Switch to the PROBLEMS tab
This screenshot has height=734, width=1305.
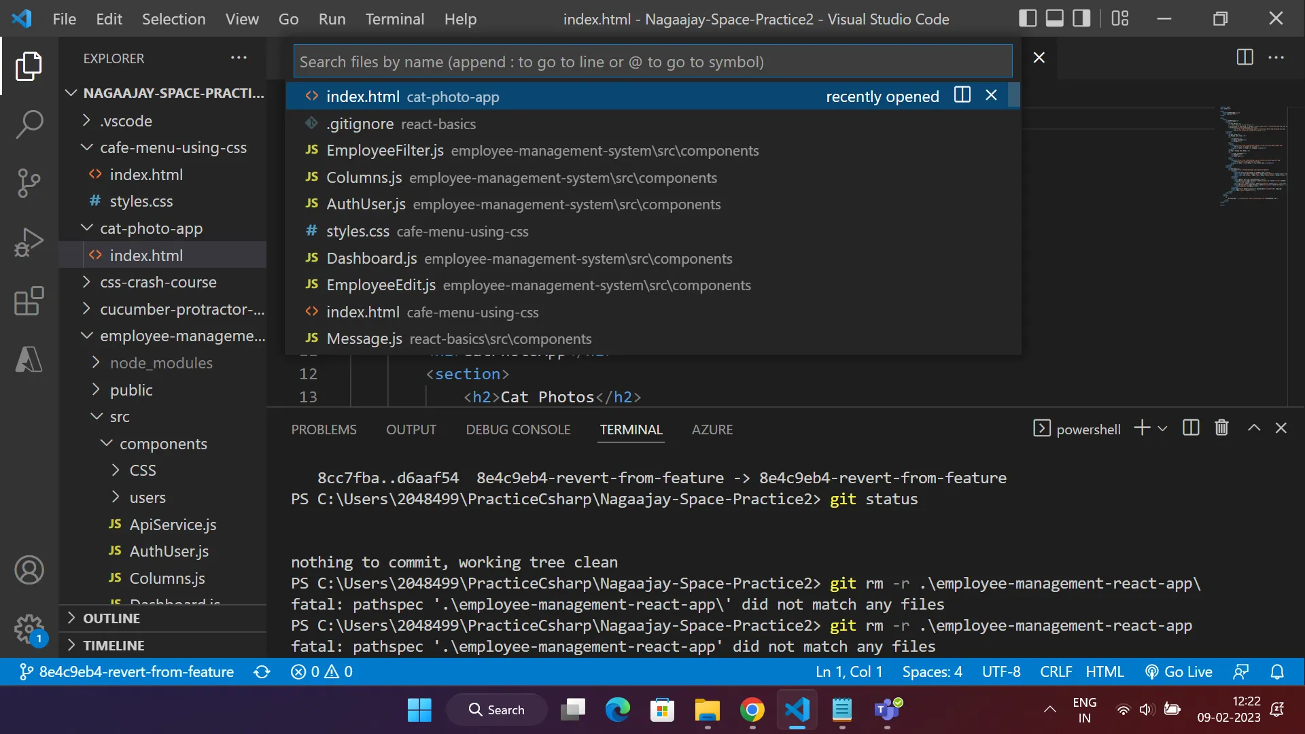pyautogui.click(x=324, y=430)
